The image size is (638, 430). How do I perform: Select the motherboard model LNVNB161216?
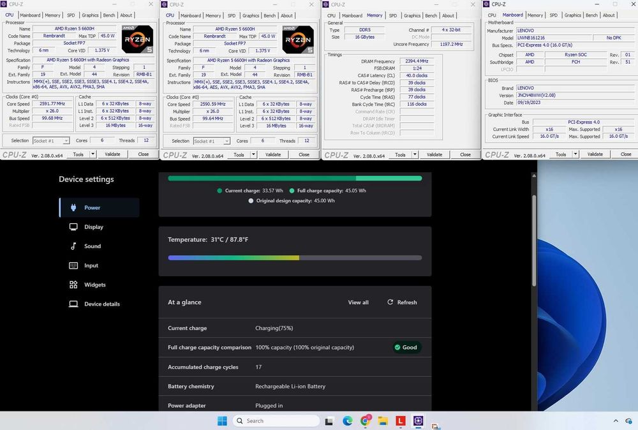pos(553,38)
